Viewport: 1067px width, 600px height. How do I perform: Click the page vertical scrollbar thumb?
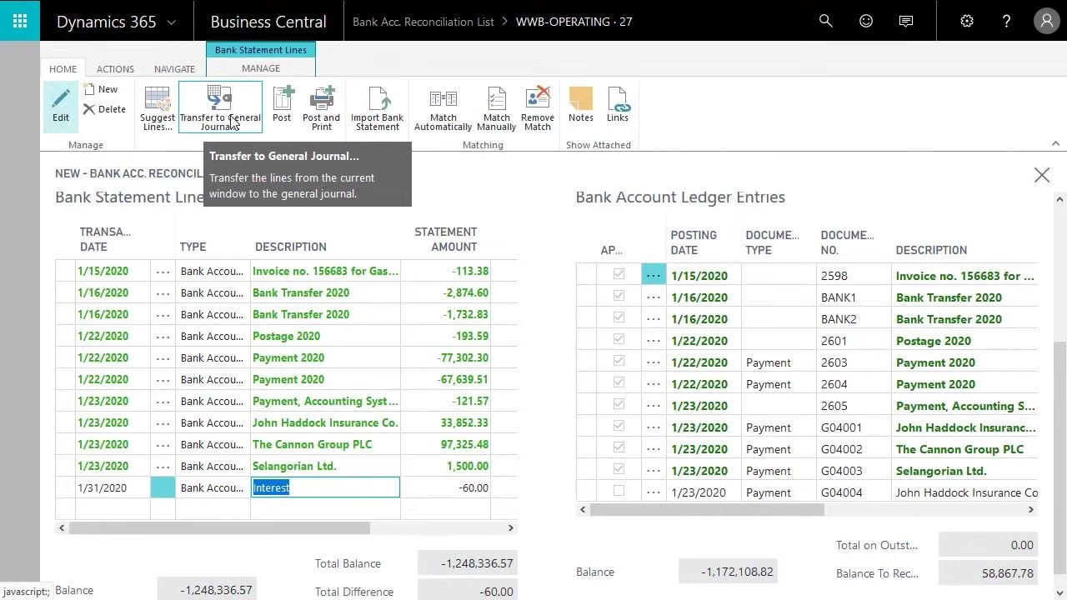[1059, 457]
